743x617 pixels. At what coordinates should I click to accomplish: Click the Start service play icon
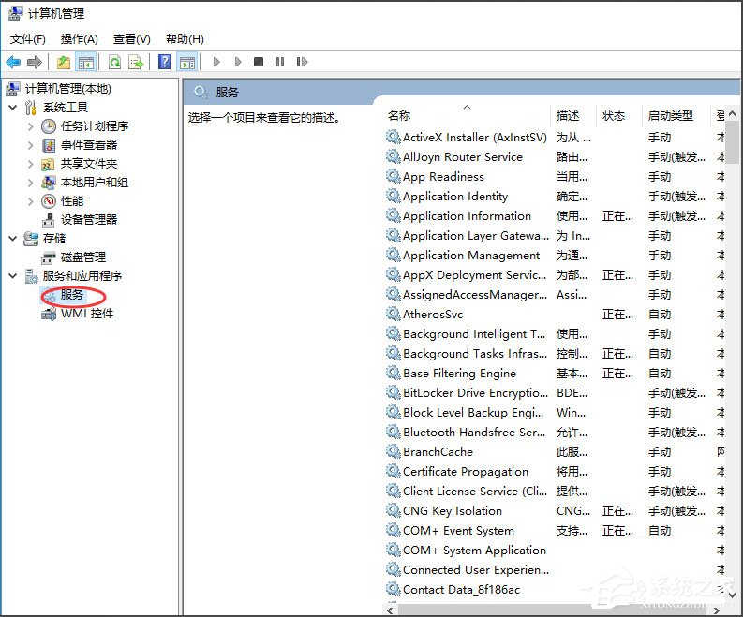[x=216, y=62]
